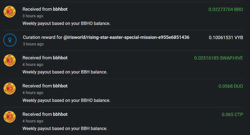Screen dimensions: 250x135
Task: Click bbhbot avatar icon beside DUO payout
Action: 9,89
